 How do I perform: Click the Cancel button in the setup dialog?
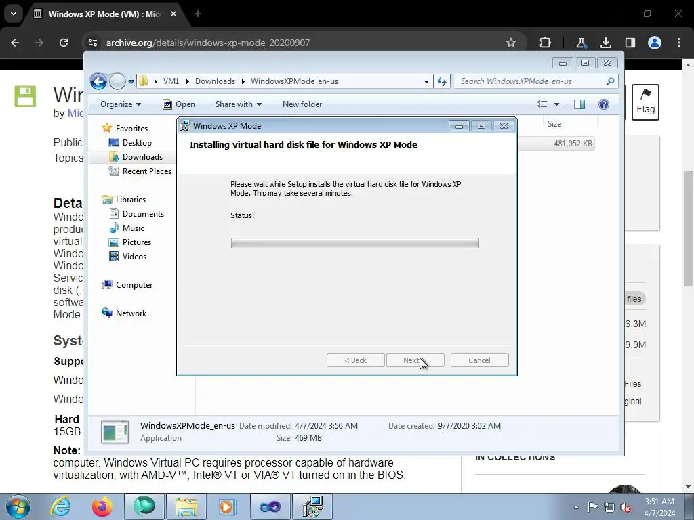[479, 360]
